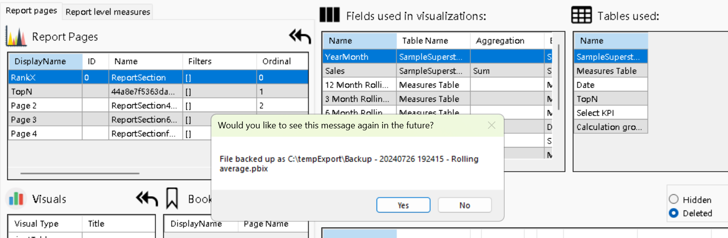
Task: Close the backup message dialog
Action: click(x=491, y=125)
